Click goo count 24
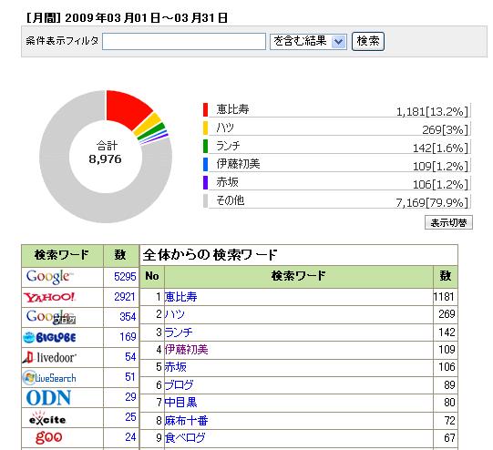This screenshot has width=493, height=450. 130,437
